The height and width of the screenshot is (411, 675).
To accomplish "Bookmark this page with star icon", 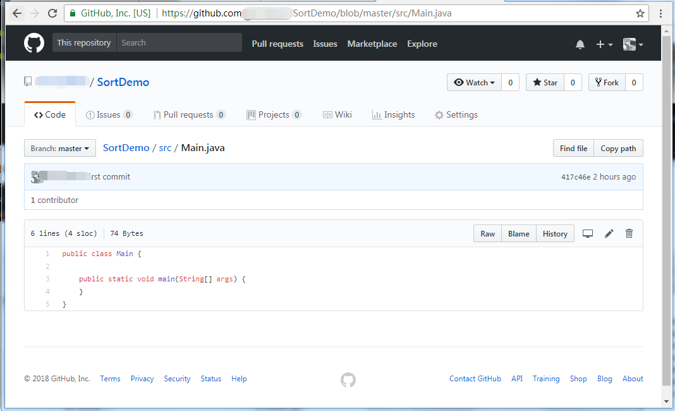I will tap(640, 13).
